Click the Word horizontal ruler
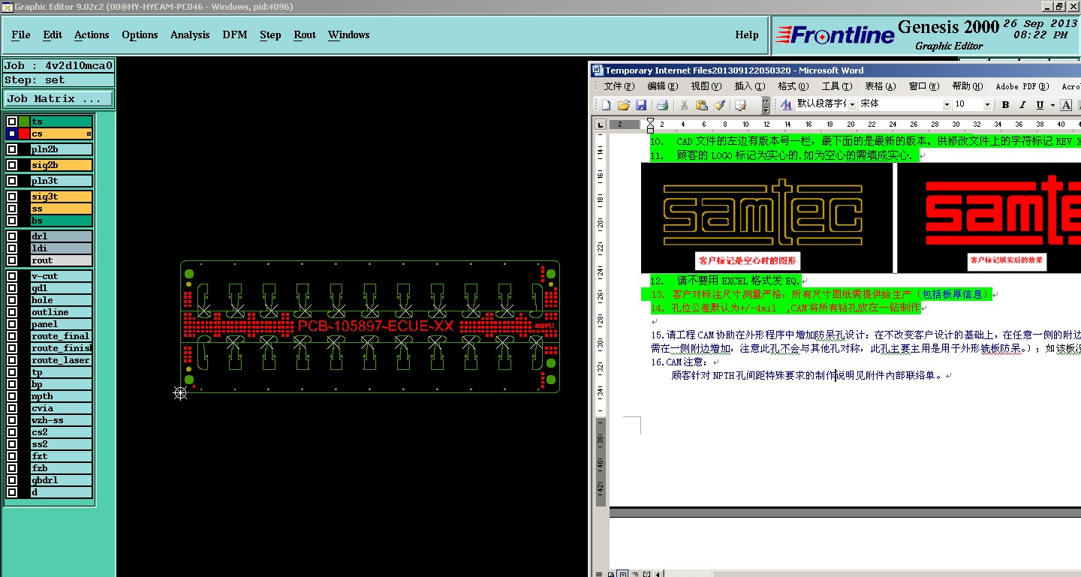The image size is (1081, 577). pos(845,125)
